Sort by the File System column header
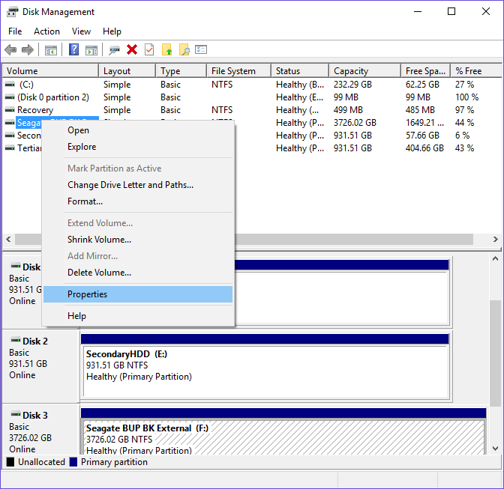 [x=233, y=71]
